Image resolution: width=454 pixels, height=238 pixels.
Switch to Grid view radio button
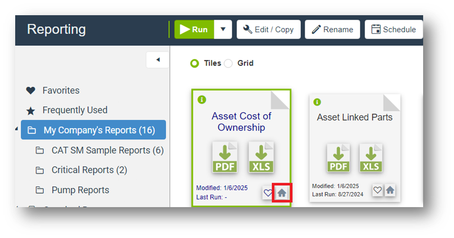click(x=228, y=63)
